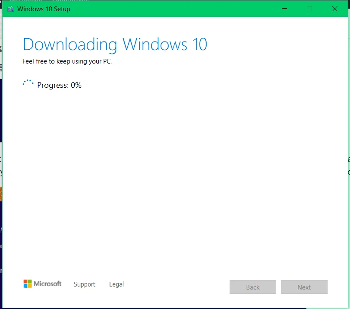Close the Windows 10 Setup window
The height and width of the screenshot is (309, 350).
coord(334,9)
